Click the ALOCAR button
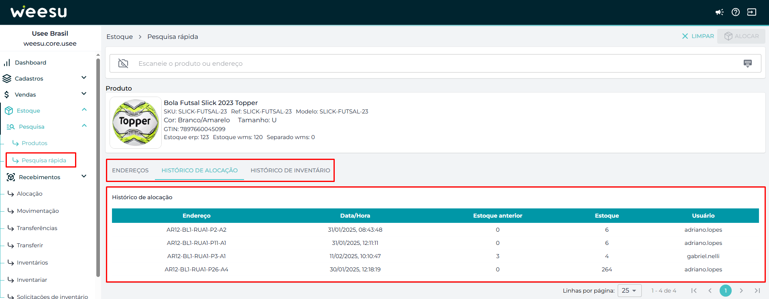Image resolution: width=769 pixels, height=299 pixels. 741,36
